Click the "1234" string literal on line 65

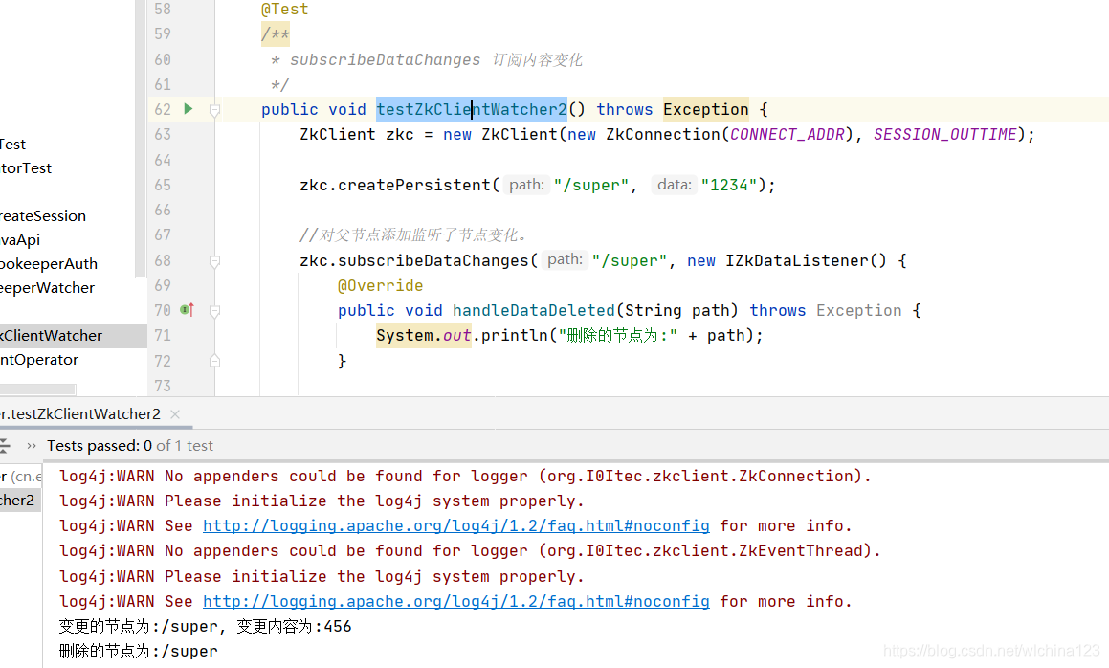tap(729, 186)
